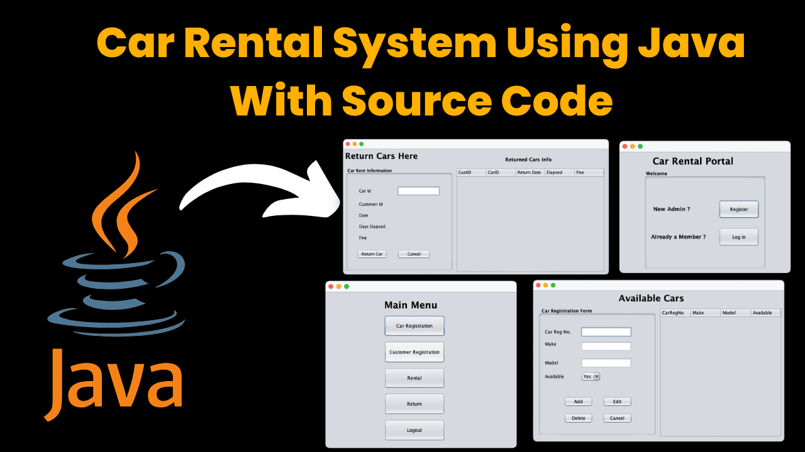Focus the Make input field

[606, 346]
